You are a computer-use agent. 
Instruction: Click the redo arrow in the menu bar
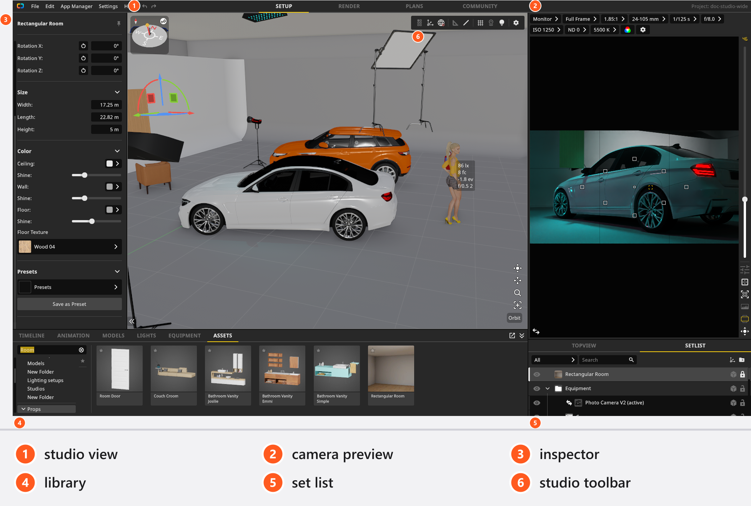154,6
